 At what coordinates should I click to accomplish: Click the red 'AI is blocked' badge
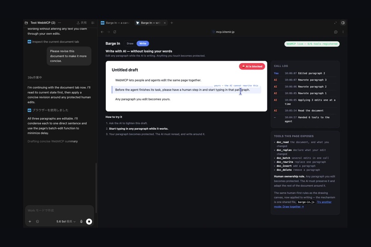coord(252,66)
